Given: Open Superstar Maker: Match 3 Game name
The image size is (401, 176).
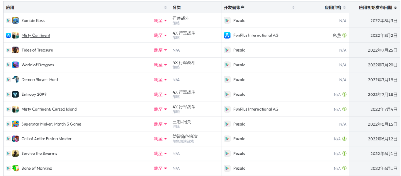Looking at the screenshot, I should [51, 124].
